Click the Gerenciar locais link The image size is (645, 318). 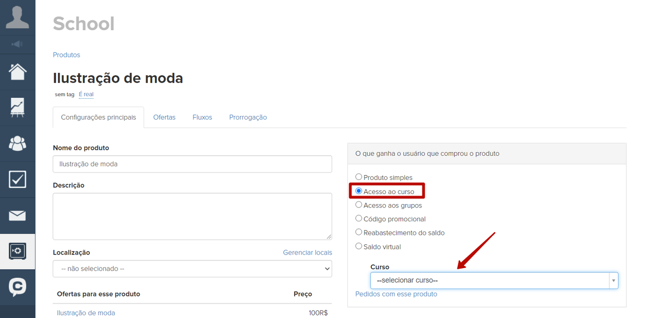click(307, 252)
